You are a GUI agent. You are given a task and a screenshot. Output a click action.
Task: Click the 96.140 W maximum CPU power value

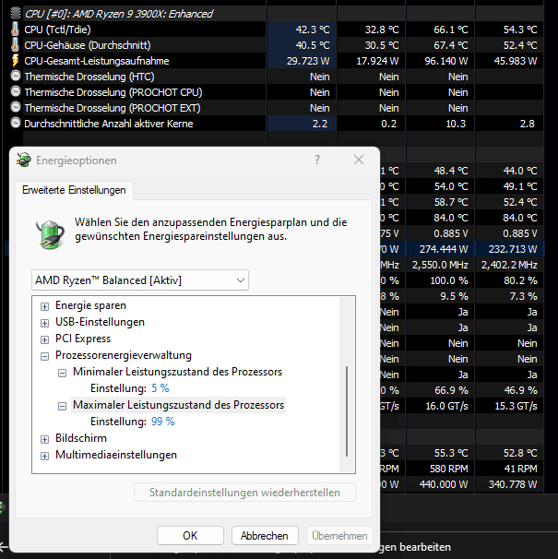click(x=446, y=61)
